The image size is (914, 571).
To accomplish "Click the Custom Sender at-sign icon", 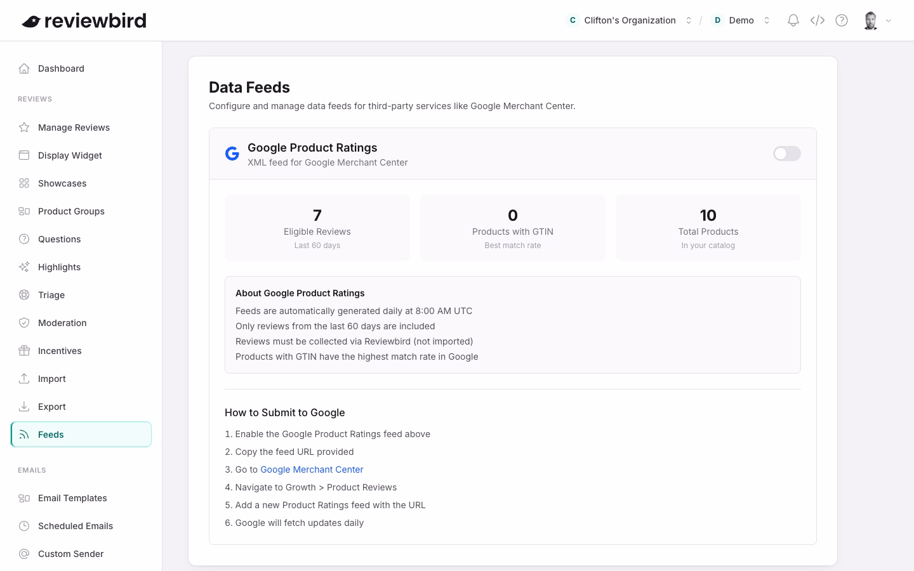I will coord(24,554).
